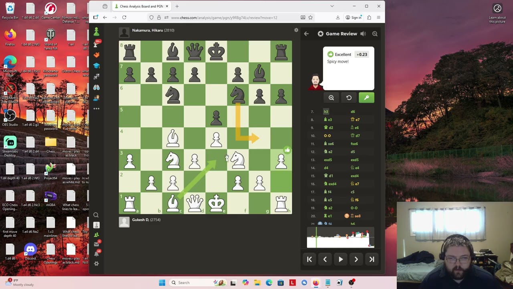Jump to first move of game

(x=309, y=259)
